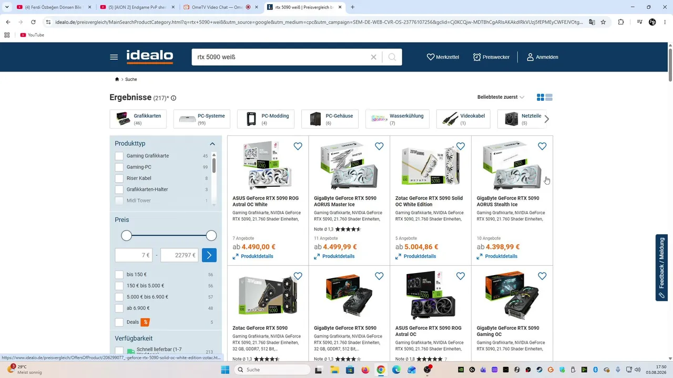Check the '150 € bis 5.000 €' filter
This screenshot has width=673, height=378.
tap(119, 286)
